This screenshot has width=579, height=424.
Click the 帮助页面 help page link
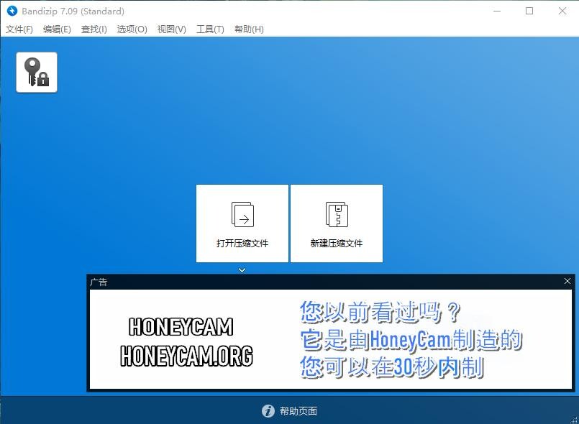pos(298,411)
